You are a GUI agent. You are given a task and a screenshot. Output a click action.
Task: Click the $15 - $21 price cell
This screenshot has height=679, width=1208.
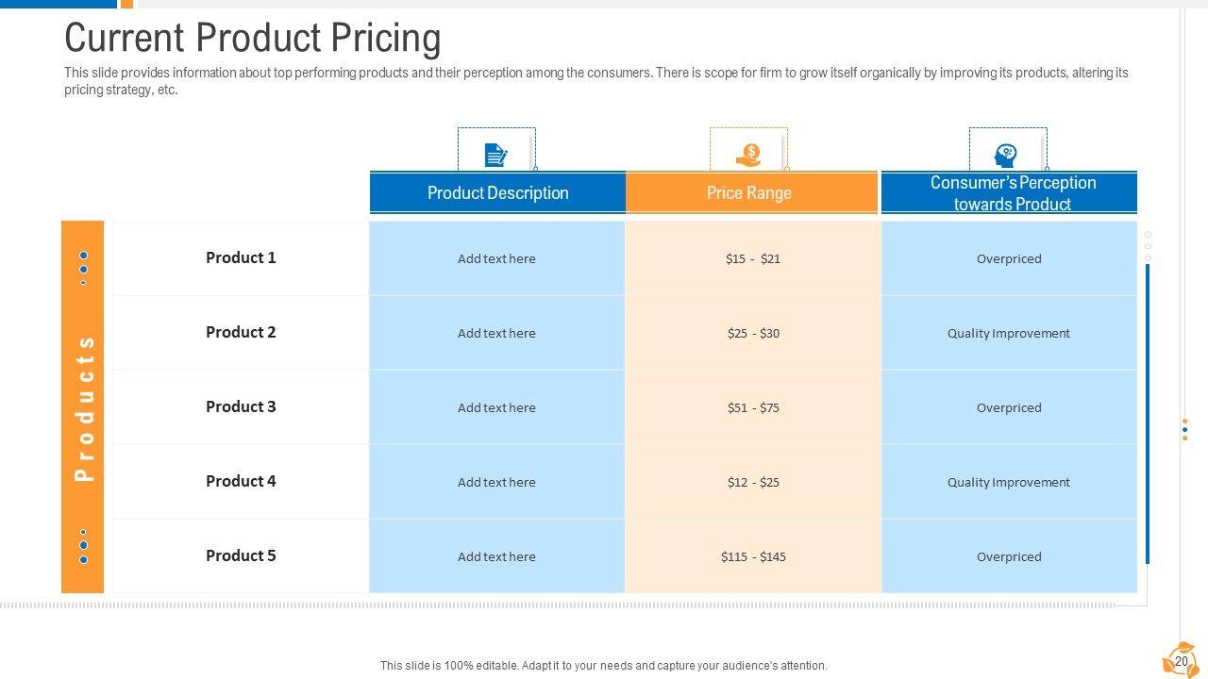pyautogui.click(x=752, y=258)
